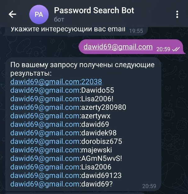The height and width of the screenshot is (194, 188).
Task: Tap the email link before azertywx
Action: 45,116
